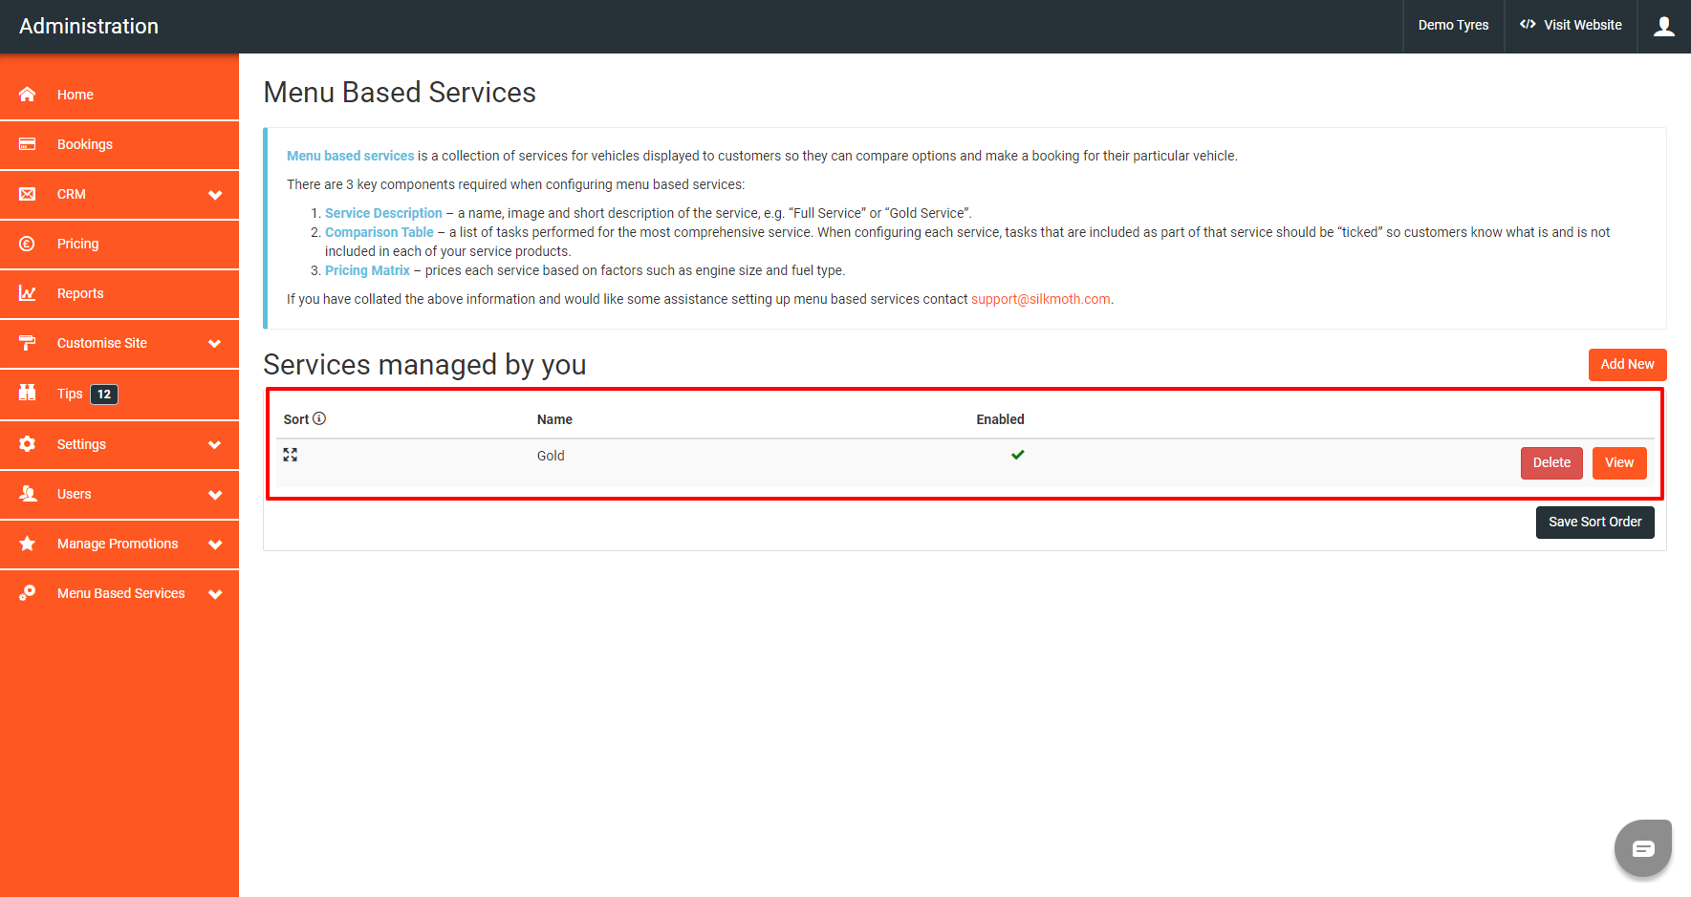Toggle the Enabled checkmark for Gold
Viewport: 1691px width, 897px height.
click(1017, 455)
